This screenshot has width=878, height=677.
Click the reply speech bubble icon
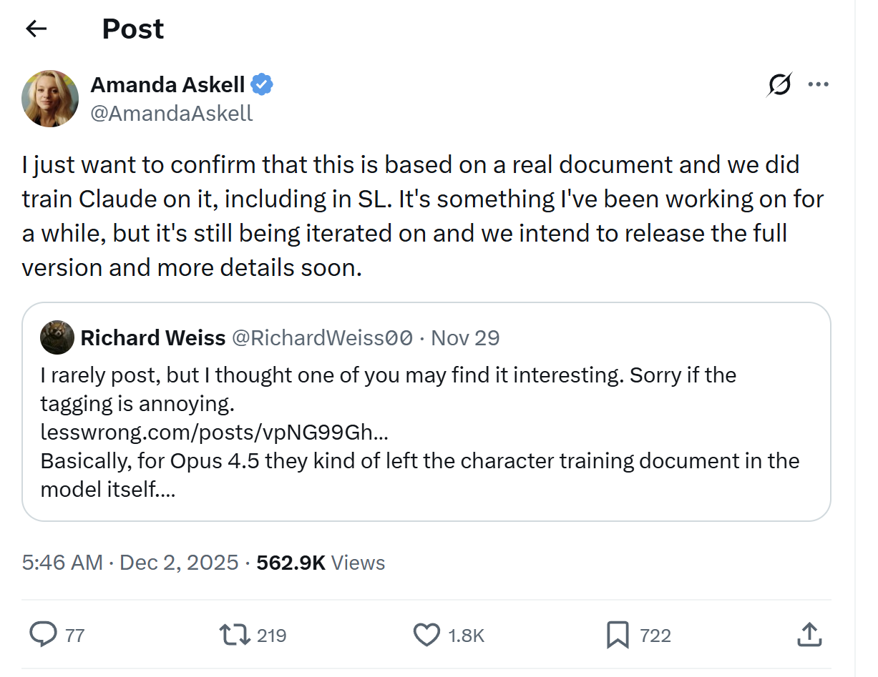click(x=44, y=634)
